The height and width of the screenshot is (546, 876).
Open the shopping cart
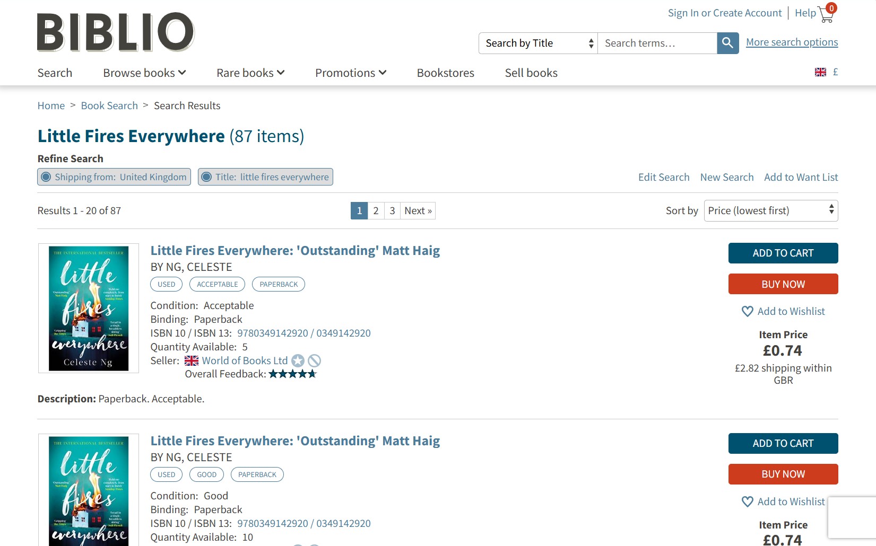(x=826, y=14)
